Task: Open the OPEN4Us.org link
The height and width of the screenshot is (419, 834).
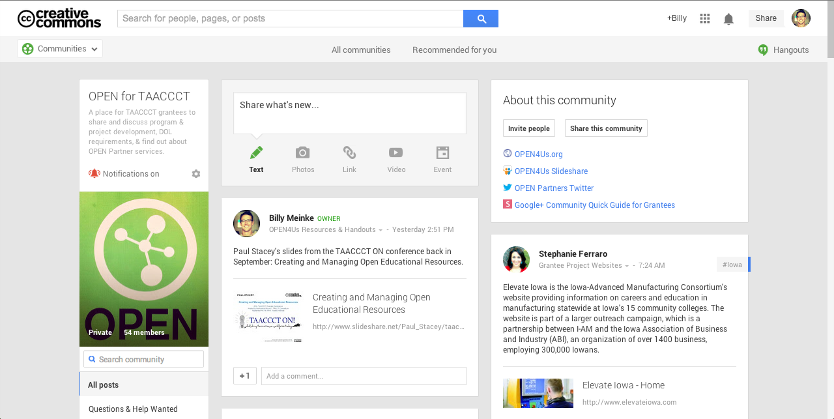Action: coord(538,154)
